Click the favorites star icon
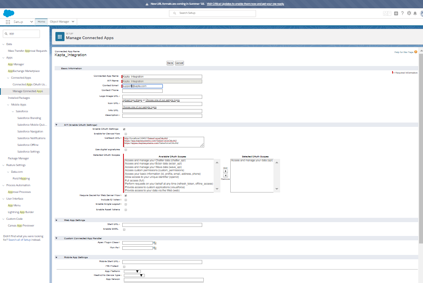This screenshot has width=423, height=283. [x=385, y=13]
